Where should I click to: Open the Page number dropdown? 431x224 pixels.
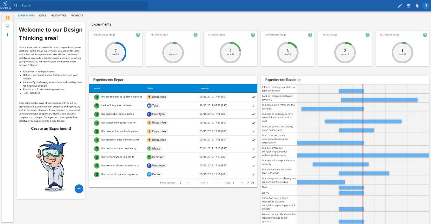click(x=238, y=183)
